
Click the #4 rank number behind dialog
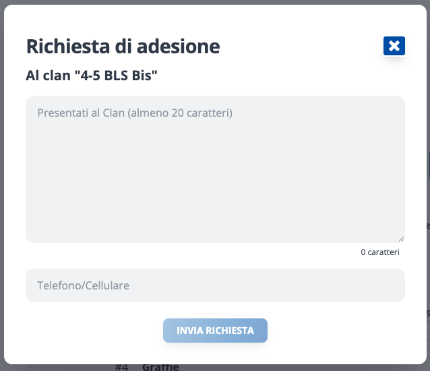pos(121,367)
